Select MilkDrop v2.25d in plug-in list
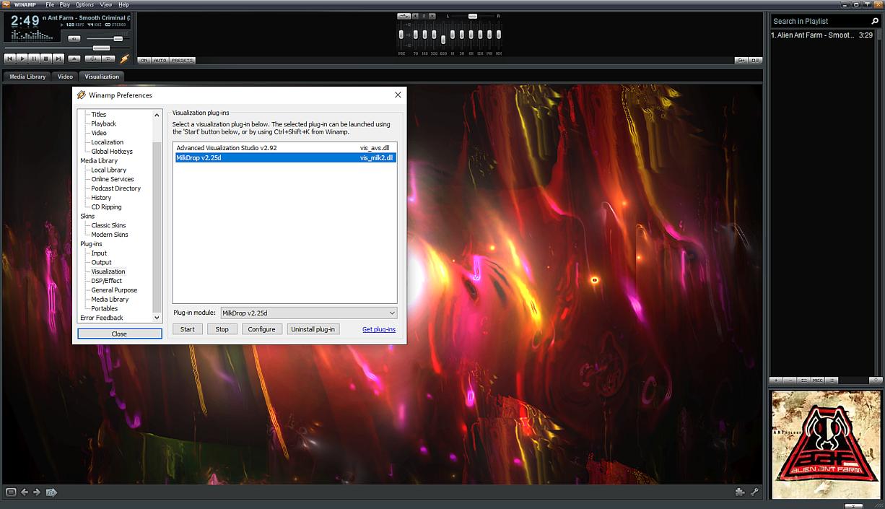The width and height of the screenshot is (885, 509). pos(284,157)
